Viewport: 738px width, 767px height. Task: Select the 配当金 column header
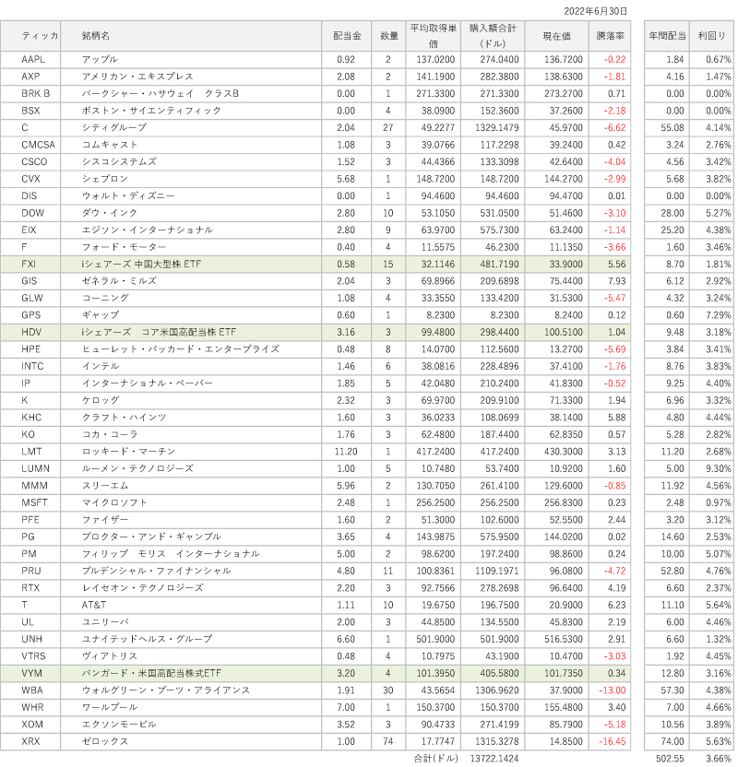coord(347,36)
